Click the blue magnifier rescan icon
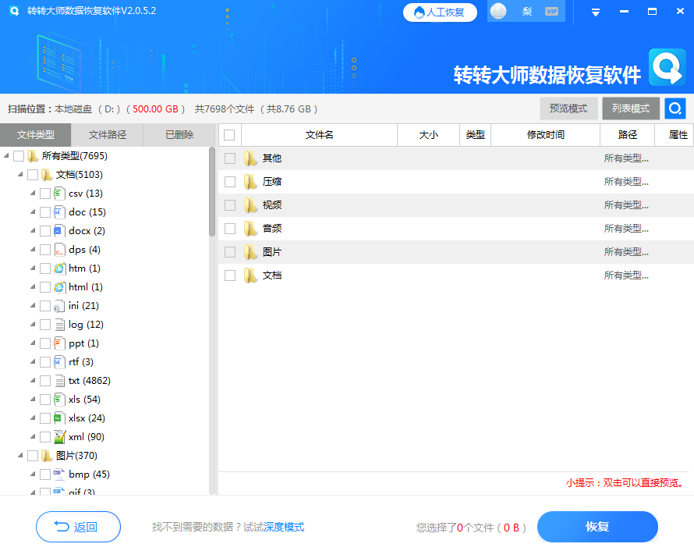 675,108
